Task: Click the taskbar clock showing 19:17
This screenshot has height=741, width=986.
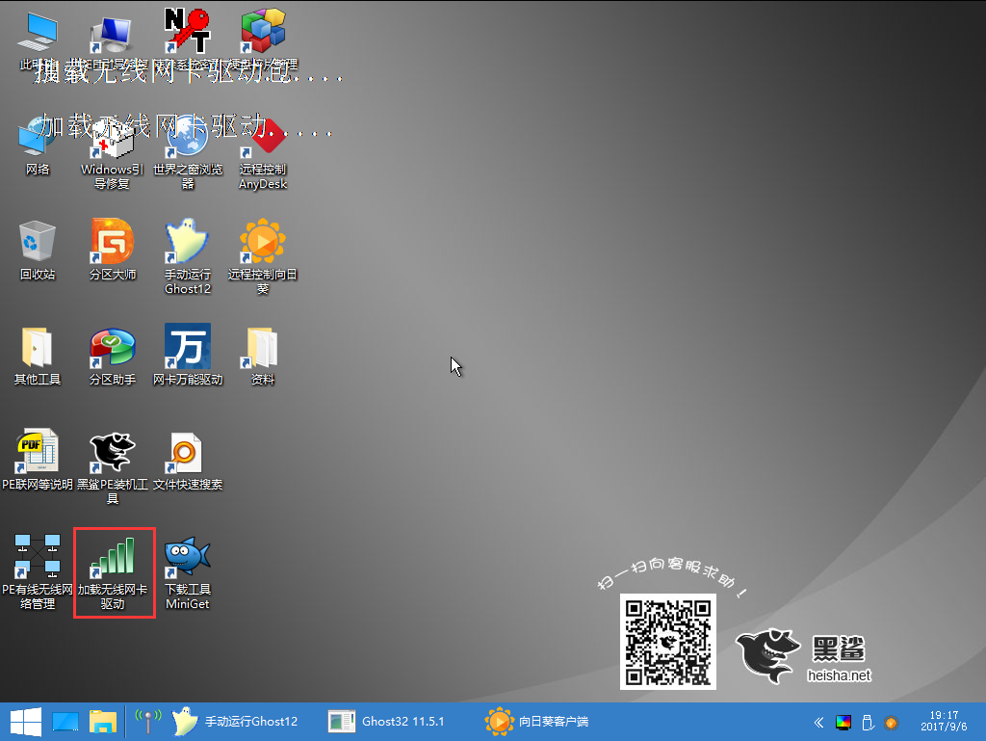Action: 944,722
